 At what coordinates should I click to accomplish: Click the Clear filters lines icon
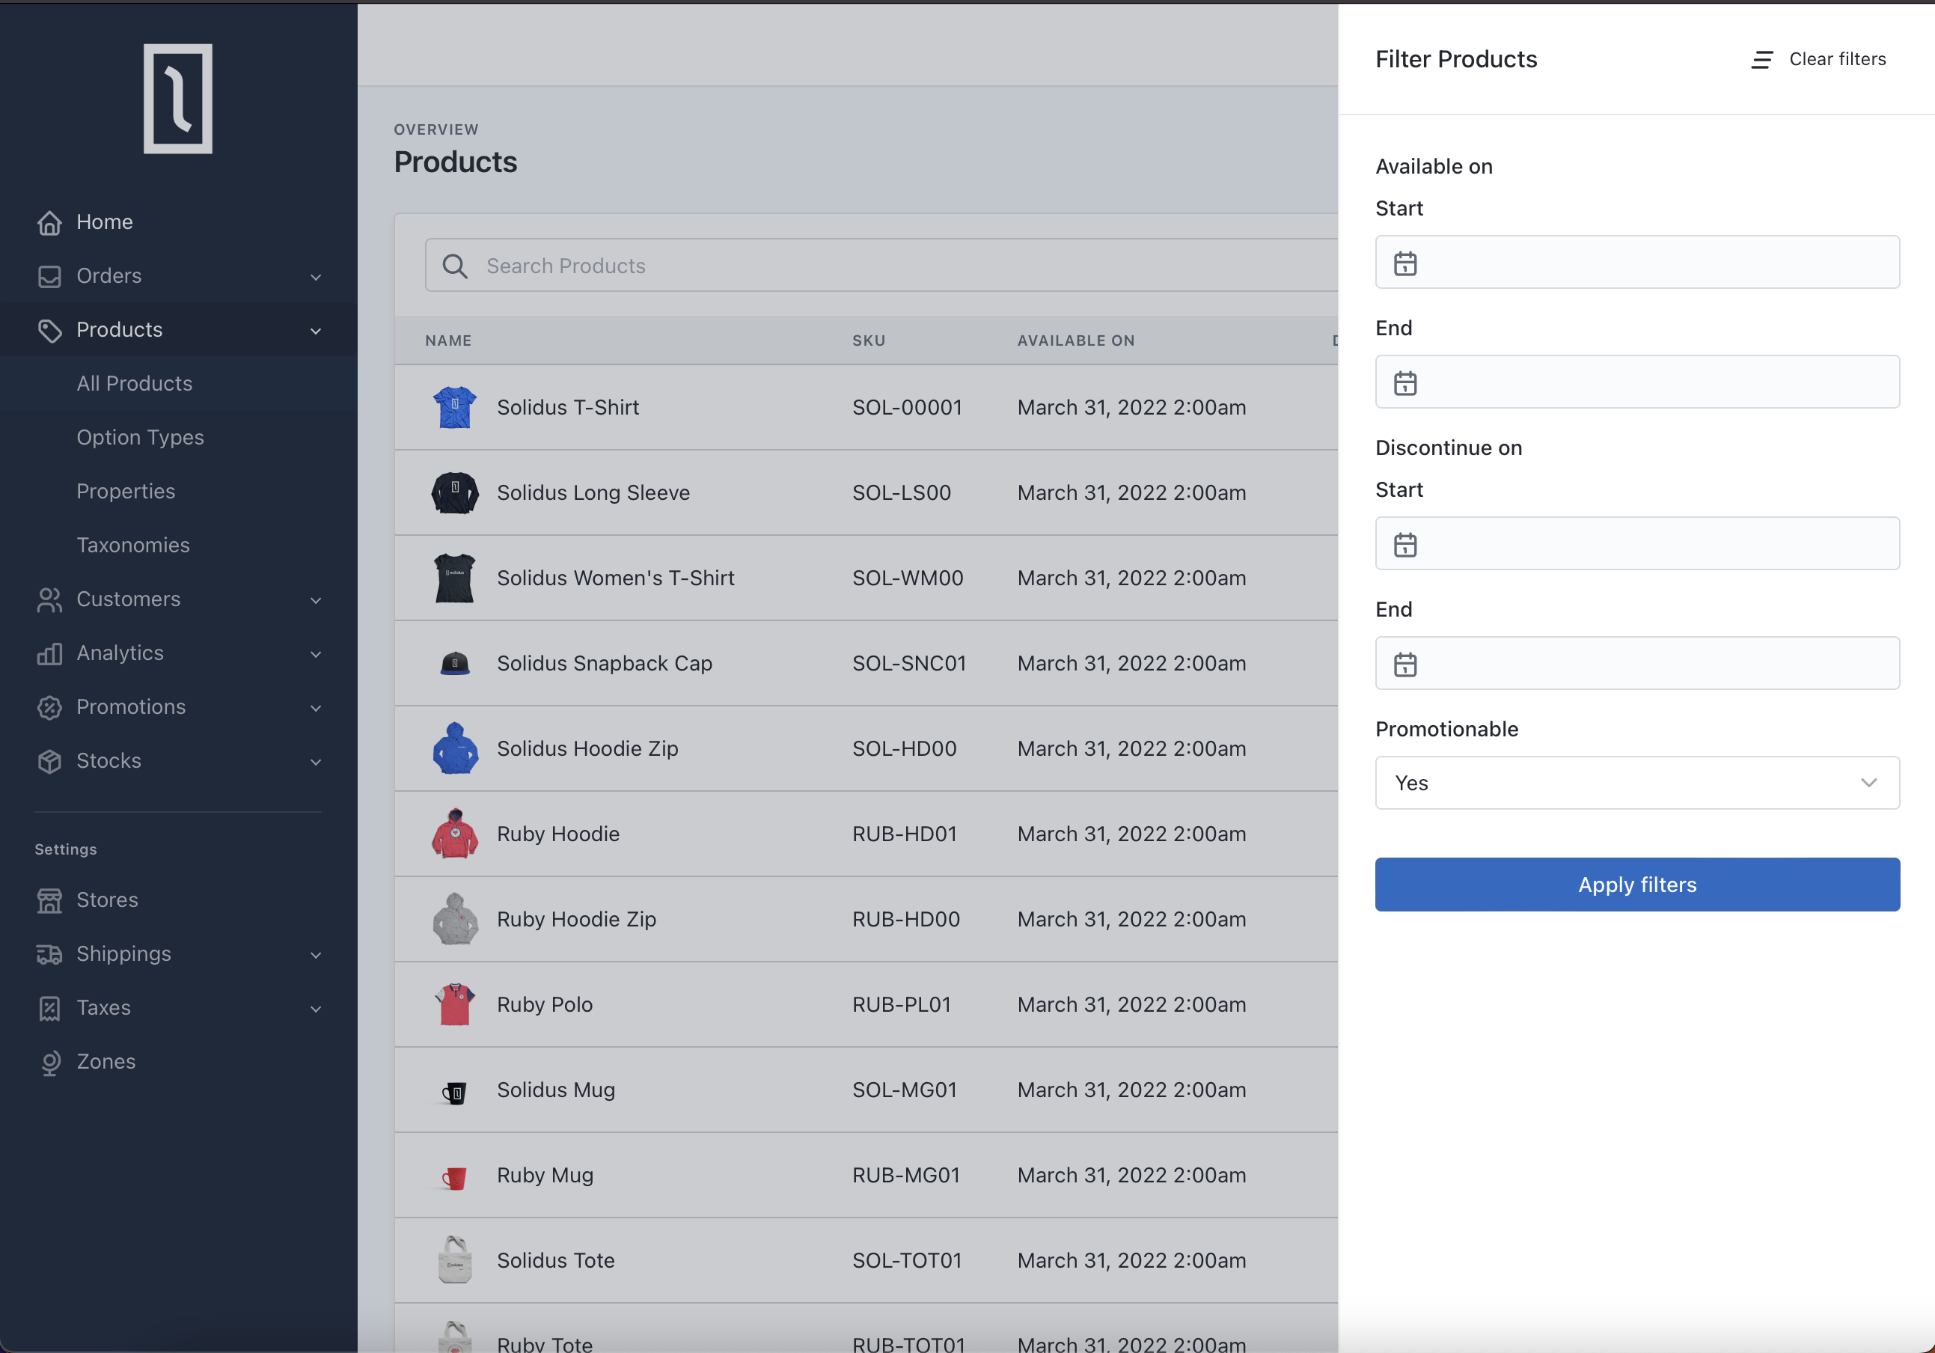(x=1761, y=60)
